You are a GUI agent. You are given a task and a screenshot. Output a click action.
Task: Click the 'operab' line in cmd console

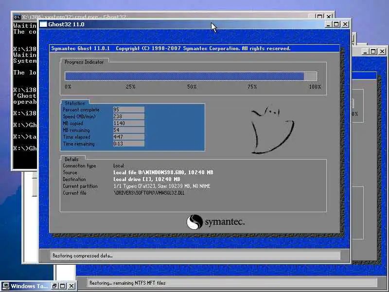pos(25,102)
